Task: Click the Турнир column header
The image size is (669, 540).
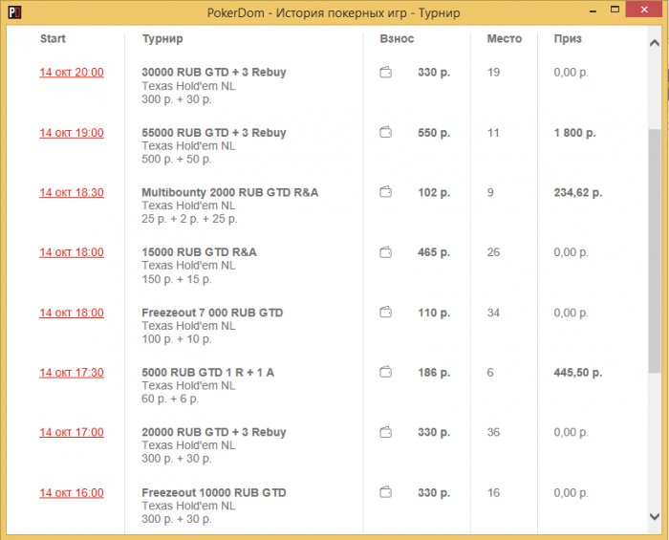Action: [x=162, y=39]
